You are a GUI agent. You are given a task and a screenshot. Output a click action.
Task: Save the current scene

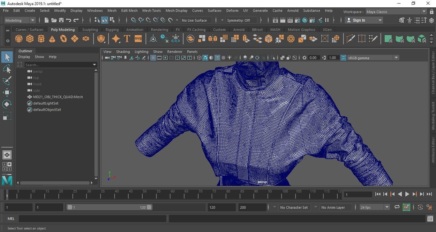click(x=61, y=20)
